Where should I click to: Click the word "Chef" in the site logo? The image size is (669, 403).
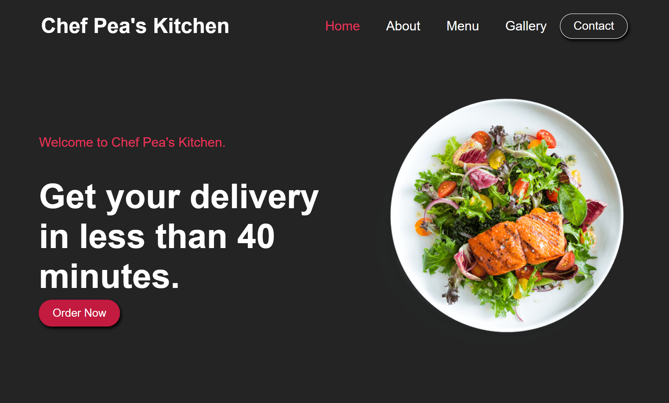pyautogui.click(x=65, y=26)
